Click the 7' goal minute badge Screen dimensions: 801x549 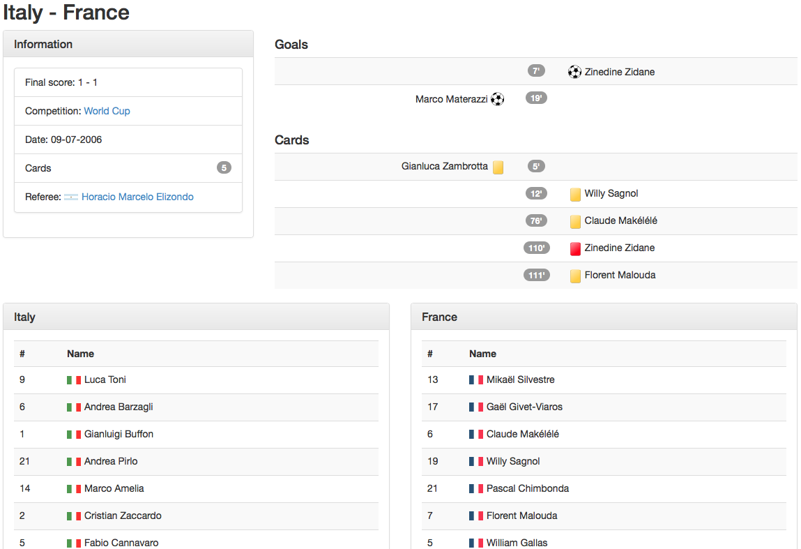(x=536, y=71)
